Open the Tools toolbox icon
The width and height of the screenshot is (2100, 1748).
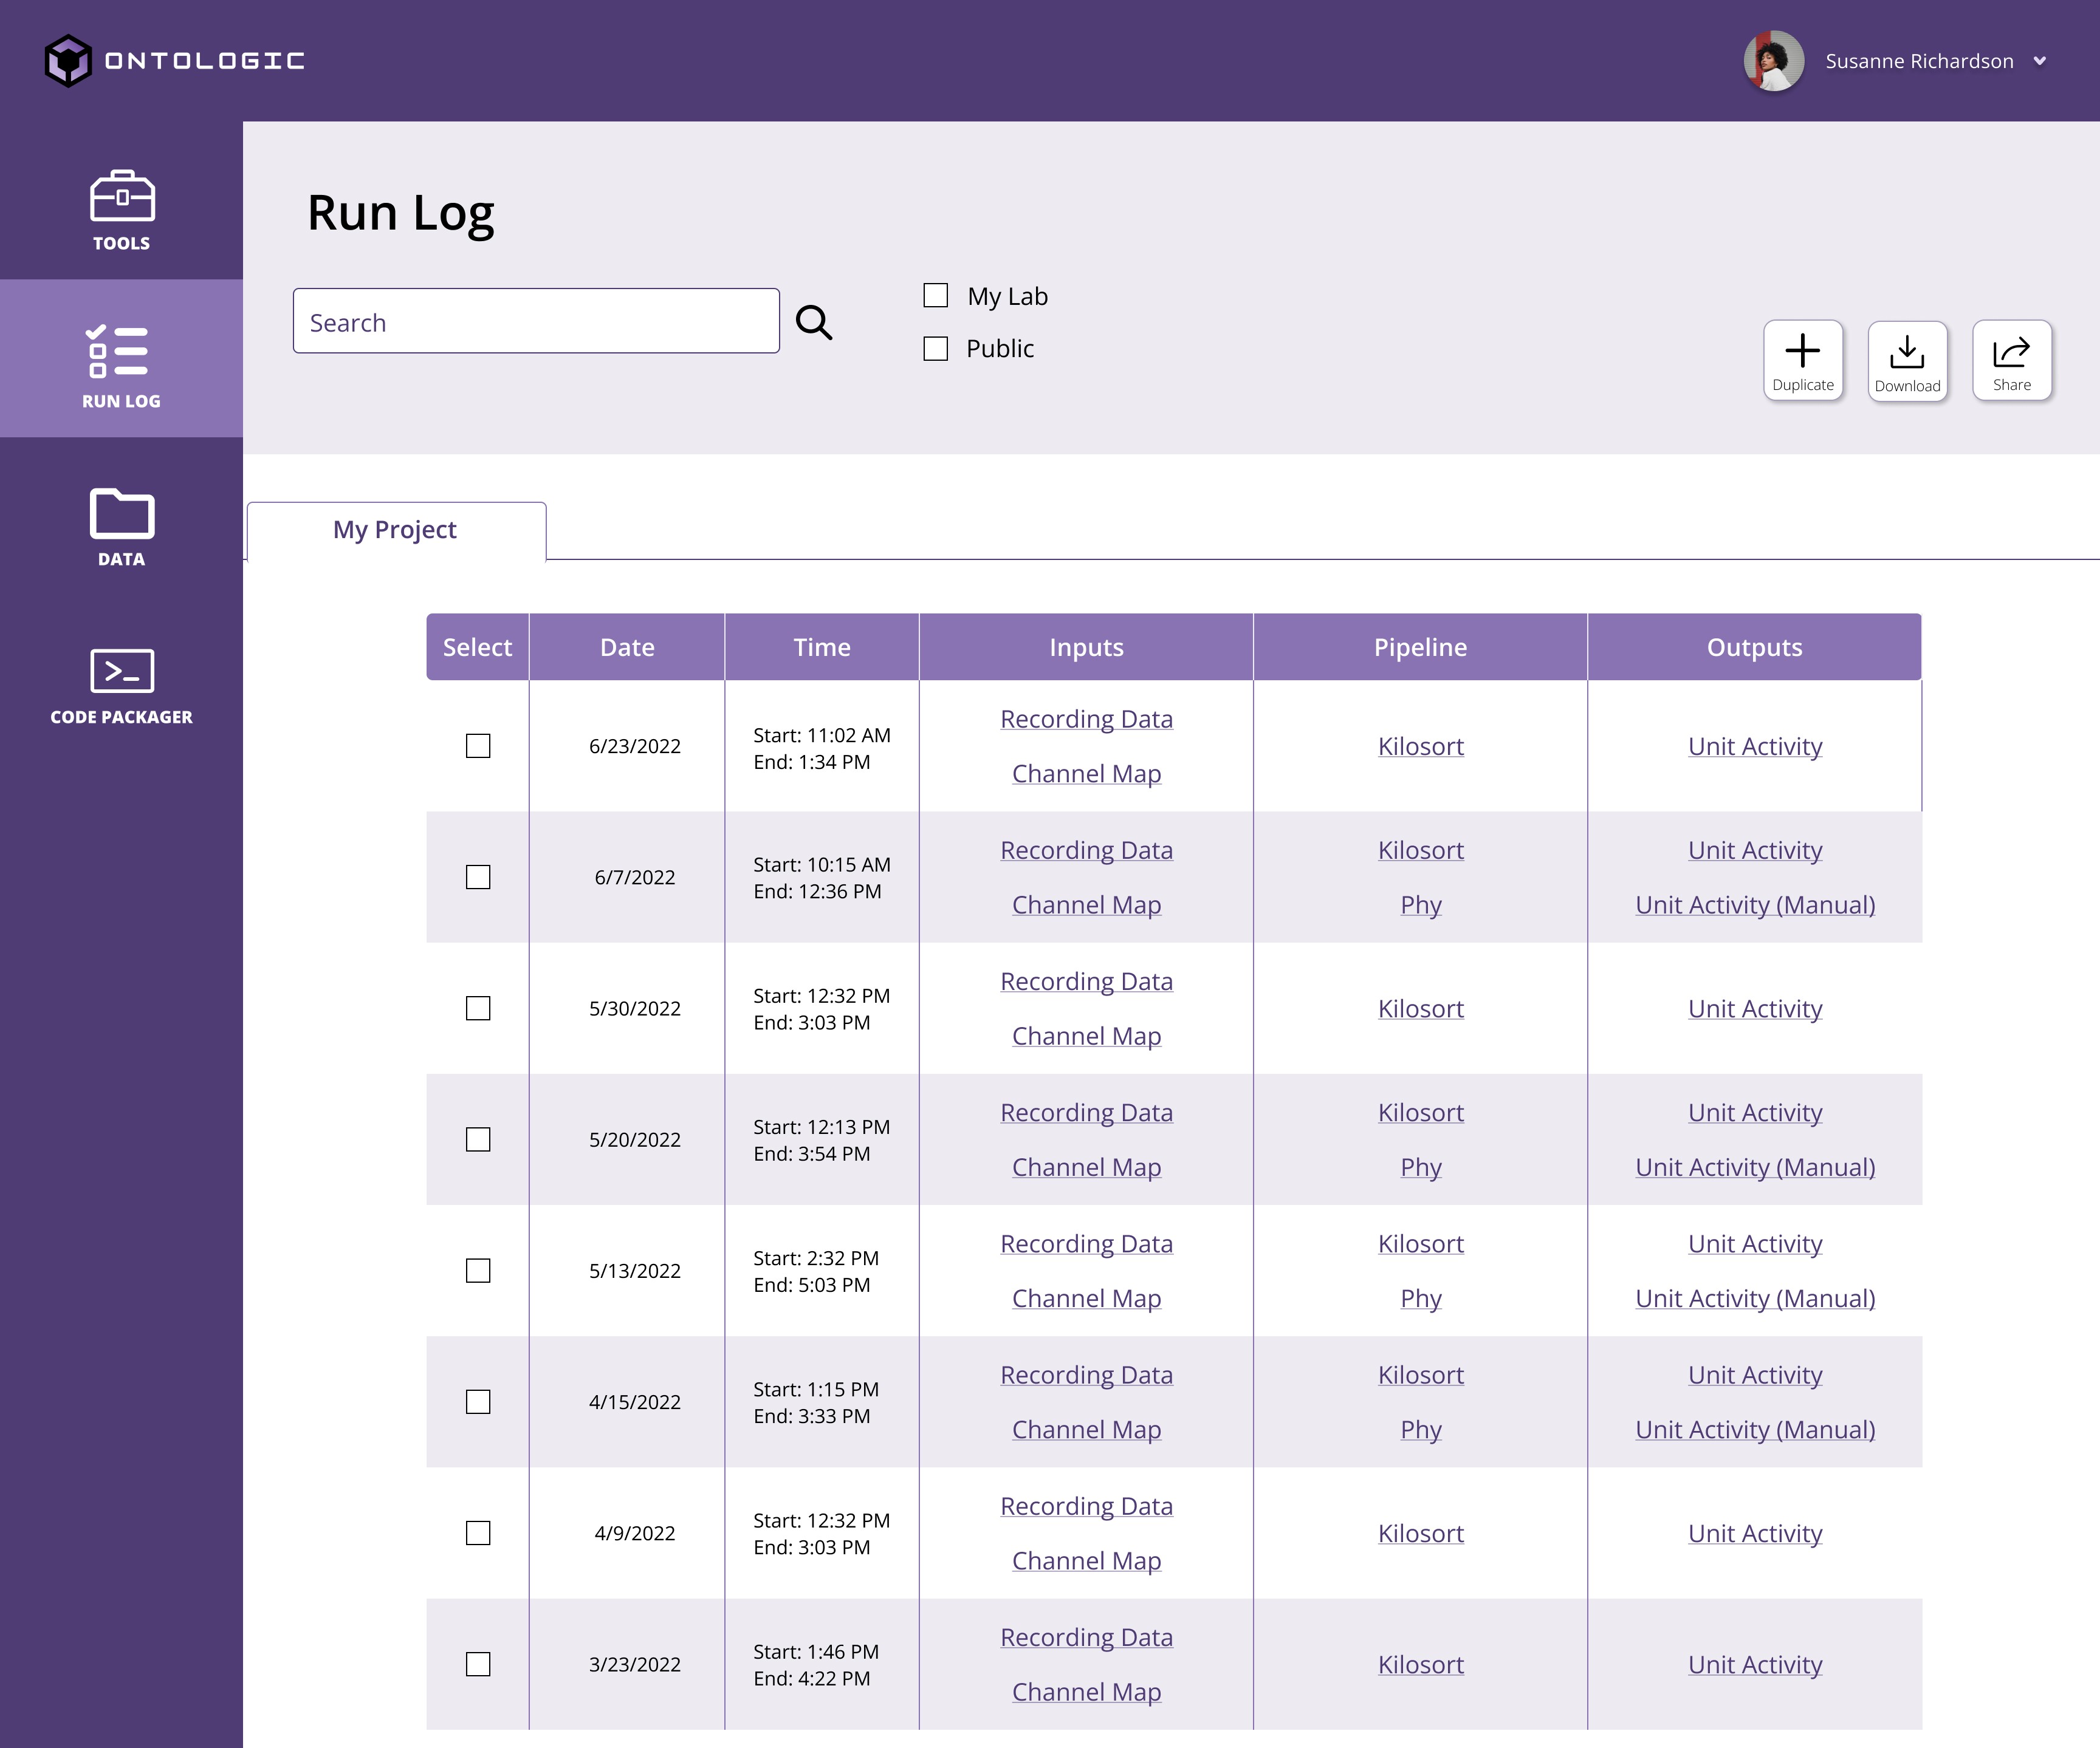(121, 196)
